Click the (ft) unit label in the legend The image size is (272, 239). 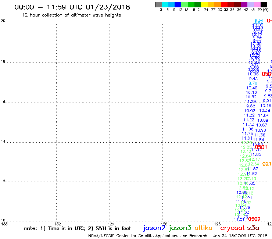click(266, 10)
